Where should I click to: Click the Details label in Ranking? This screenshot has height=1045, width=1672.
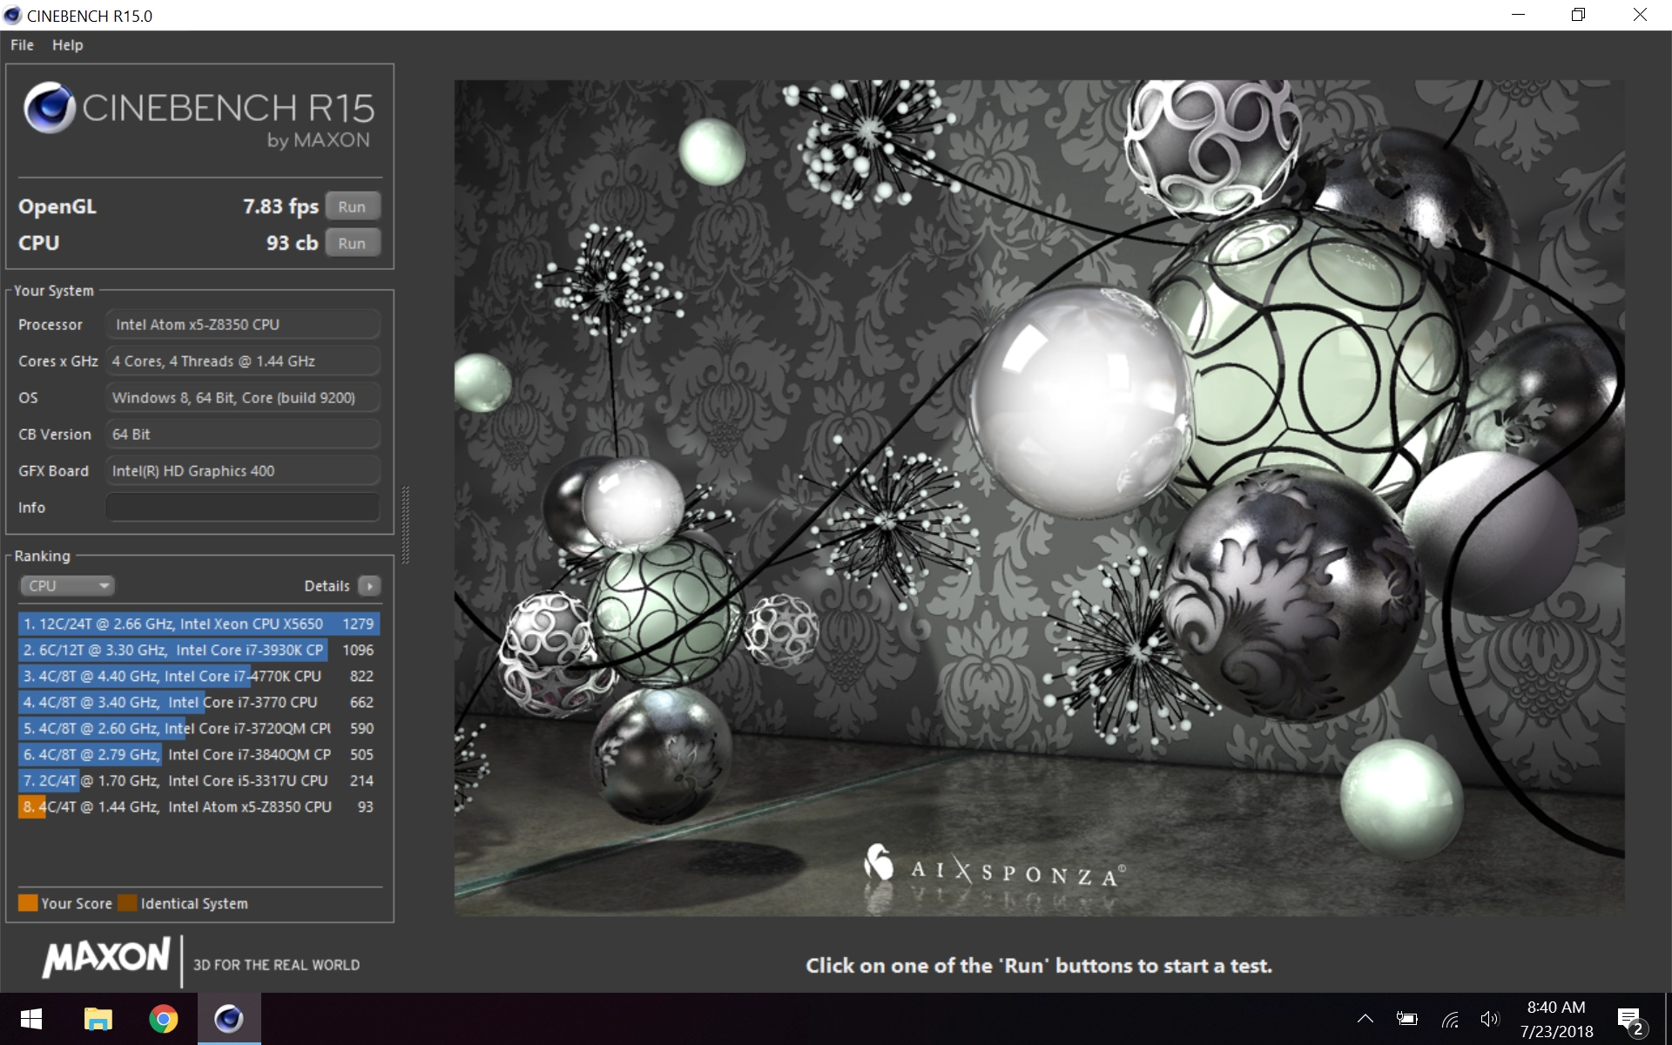(327, 586)
